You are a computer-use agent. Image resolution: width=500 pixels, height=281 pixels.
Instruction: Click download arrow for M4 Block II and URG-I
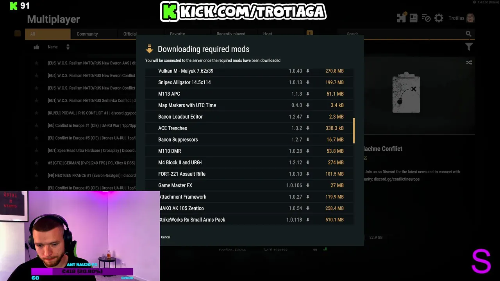[308, 162]
